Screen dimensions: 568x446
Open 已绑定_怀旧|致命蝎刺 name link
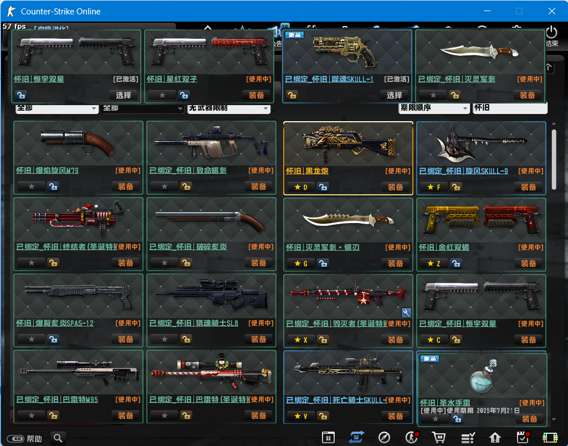pyautogui.click(x=188, y=170)
